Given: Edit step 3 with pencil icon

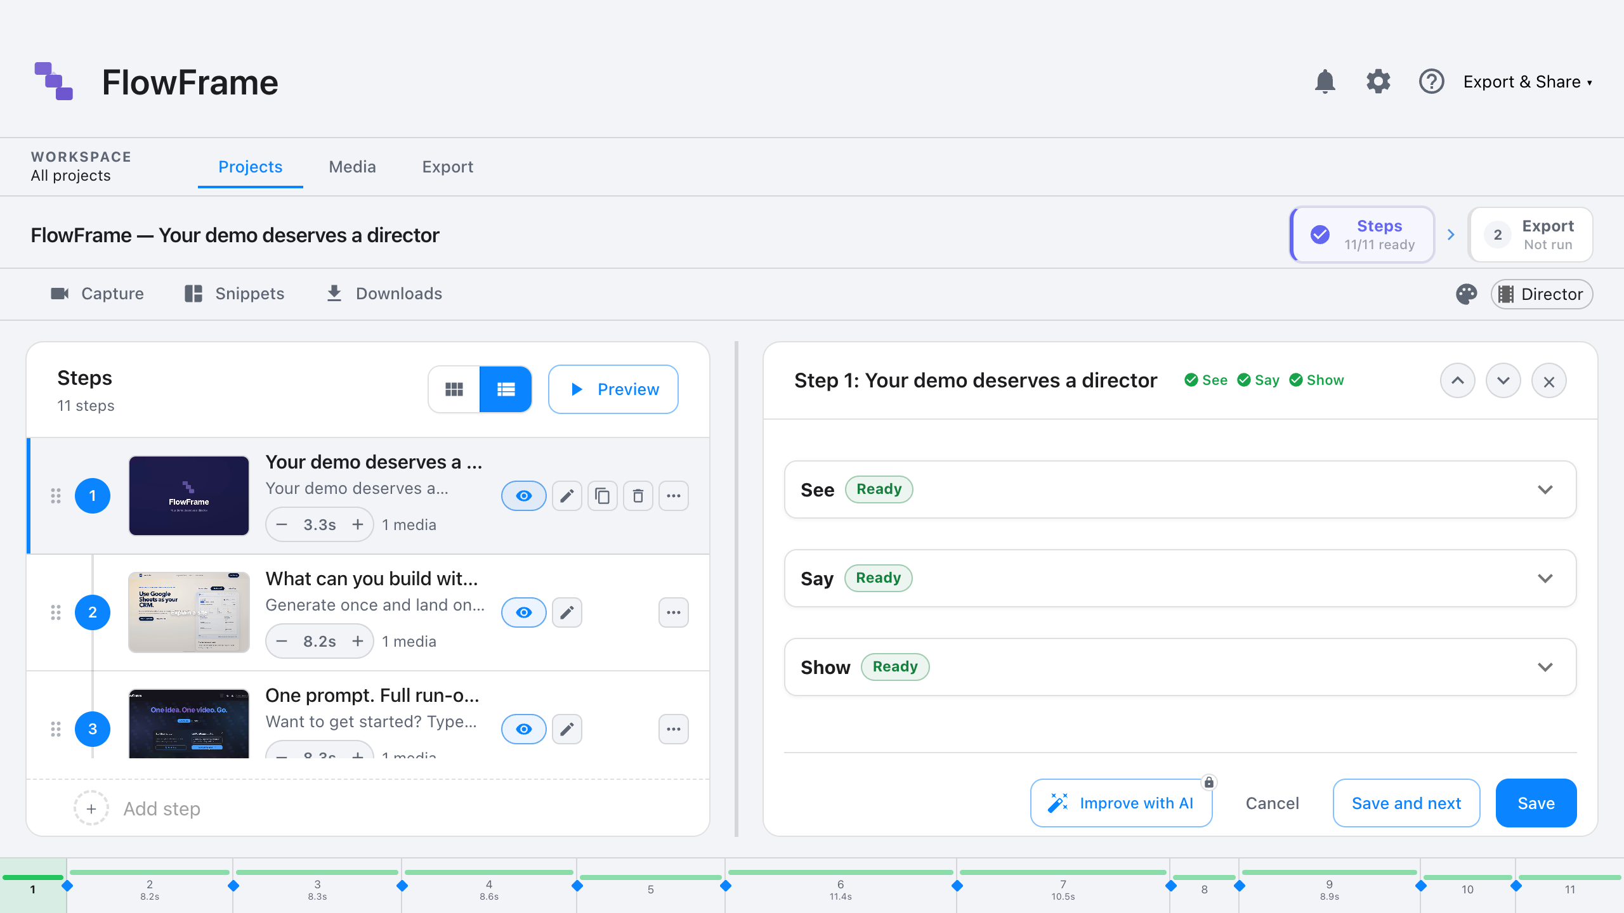Looking at the screenshot, I should (567, 729).
